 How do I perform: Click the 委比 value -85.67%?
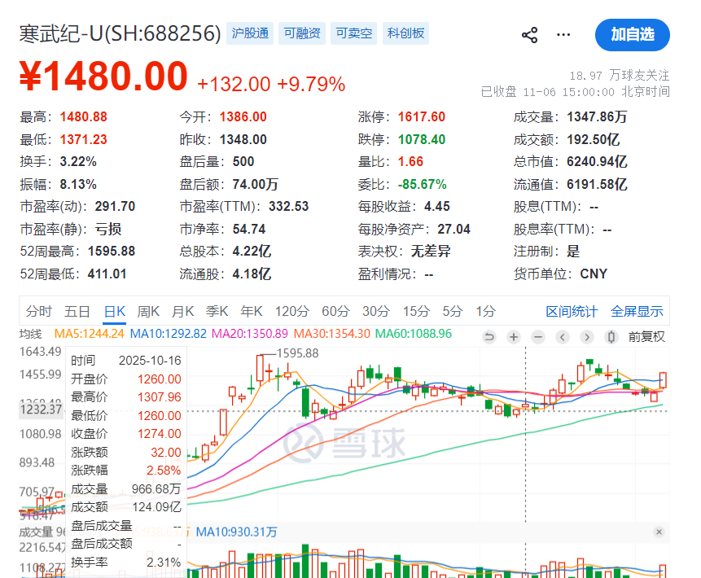pos(423,184)
